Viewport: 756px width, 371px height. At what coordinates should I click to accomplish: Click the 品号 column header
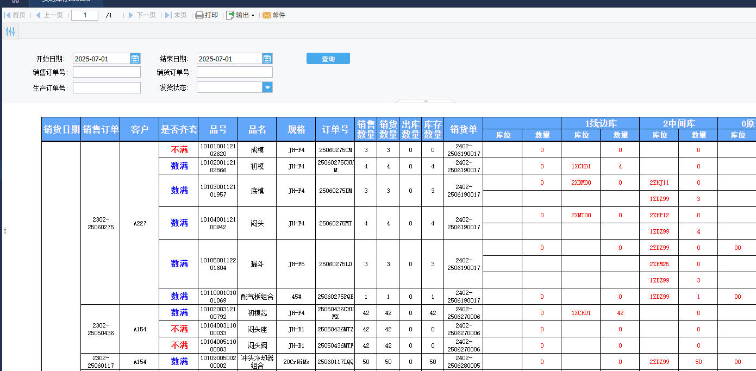pos(218,129)
